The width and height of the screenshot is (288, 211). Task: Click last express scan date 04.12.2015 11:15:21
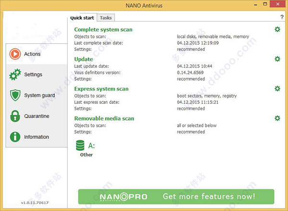pos(198,102)
